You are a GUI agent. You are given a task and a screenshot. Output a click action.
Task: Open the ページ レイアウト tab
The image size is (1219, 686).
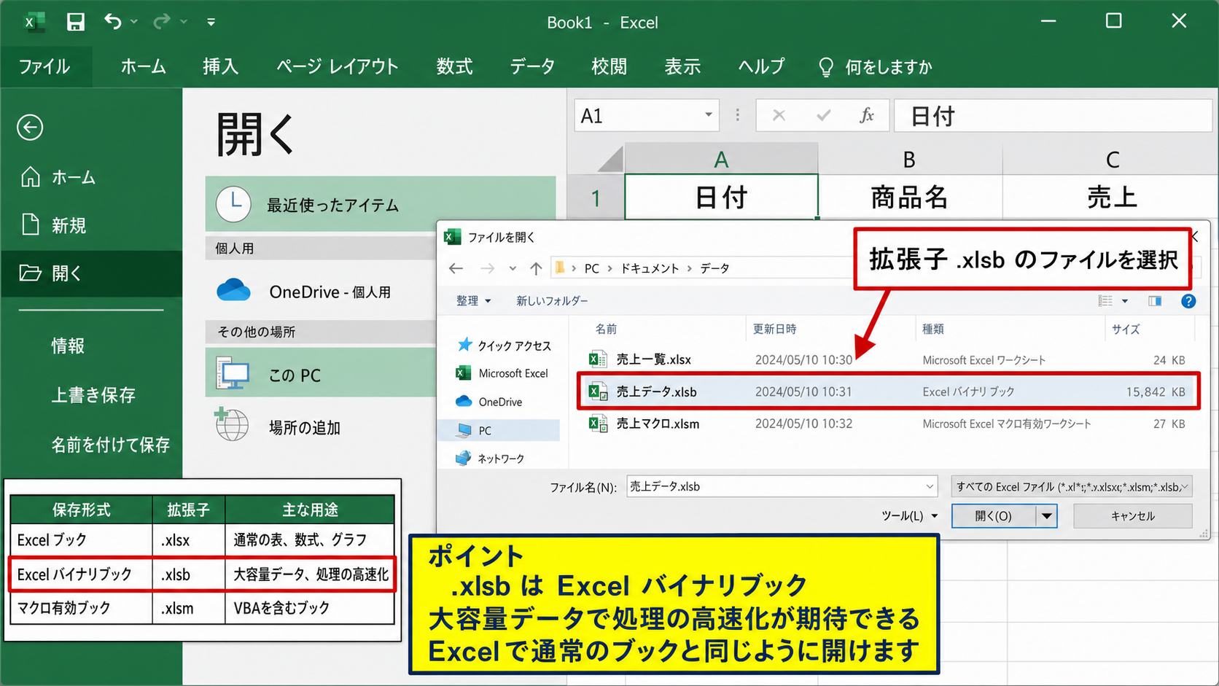338,67
